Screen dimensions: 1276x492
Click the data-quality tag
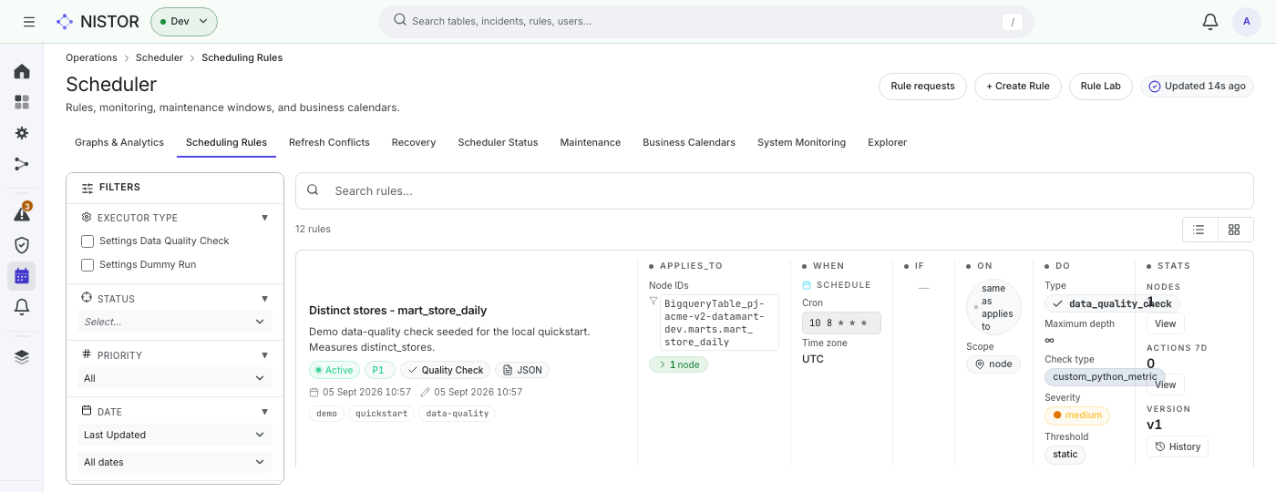(458, 414)
